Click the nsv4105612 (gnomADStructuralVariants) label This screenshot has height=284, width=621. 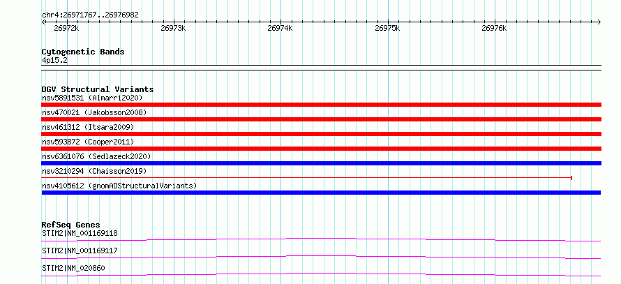coord(119,186)
